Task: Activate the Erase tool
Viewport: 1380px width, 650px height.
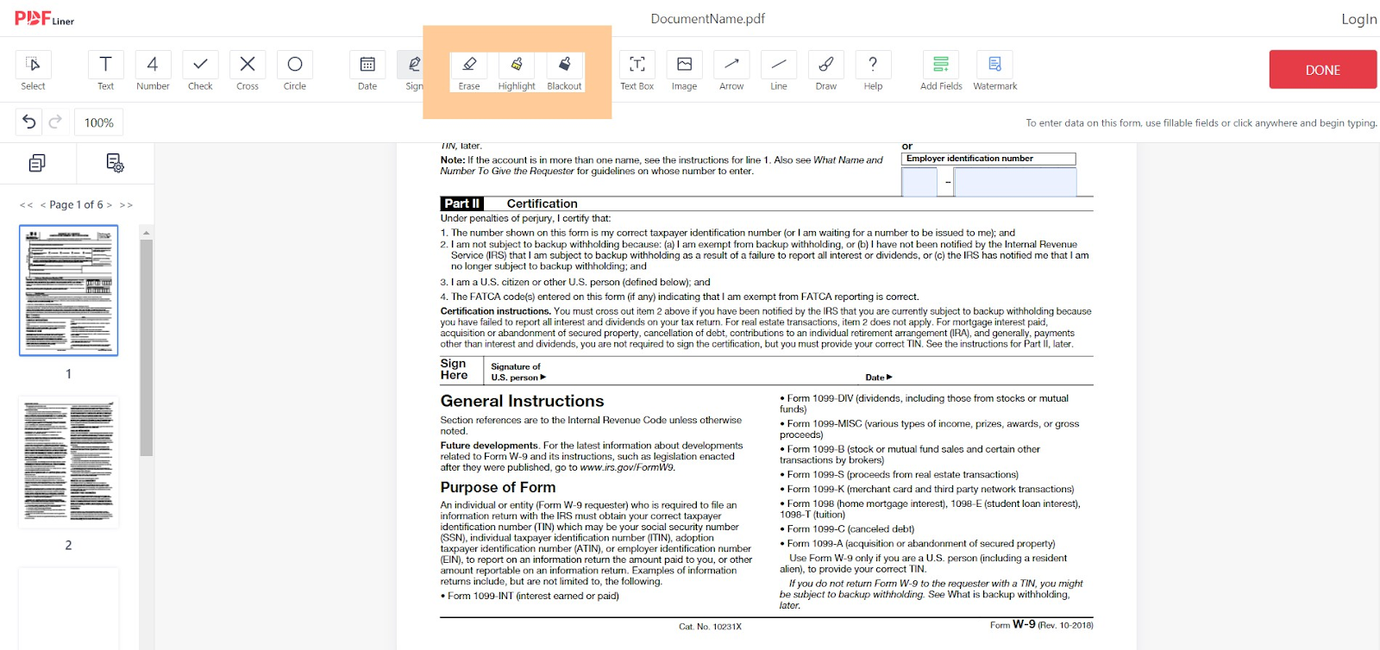Action: click(x=469, y=72)
